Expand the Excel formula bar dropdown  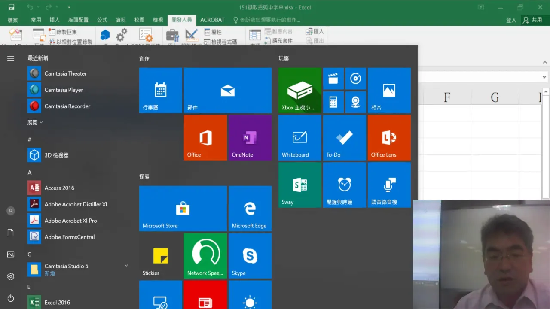click(x=544, y=77)
